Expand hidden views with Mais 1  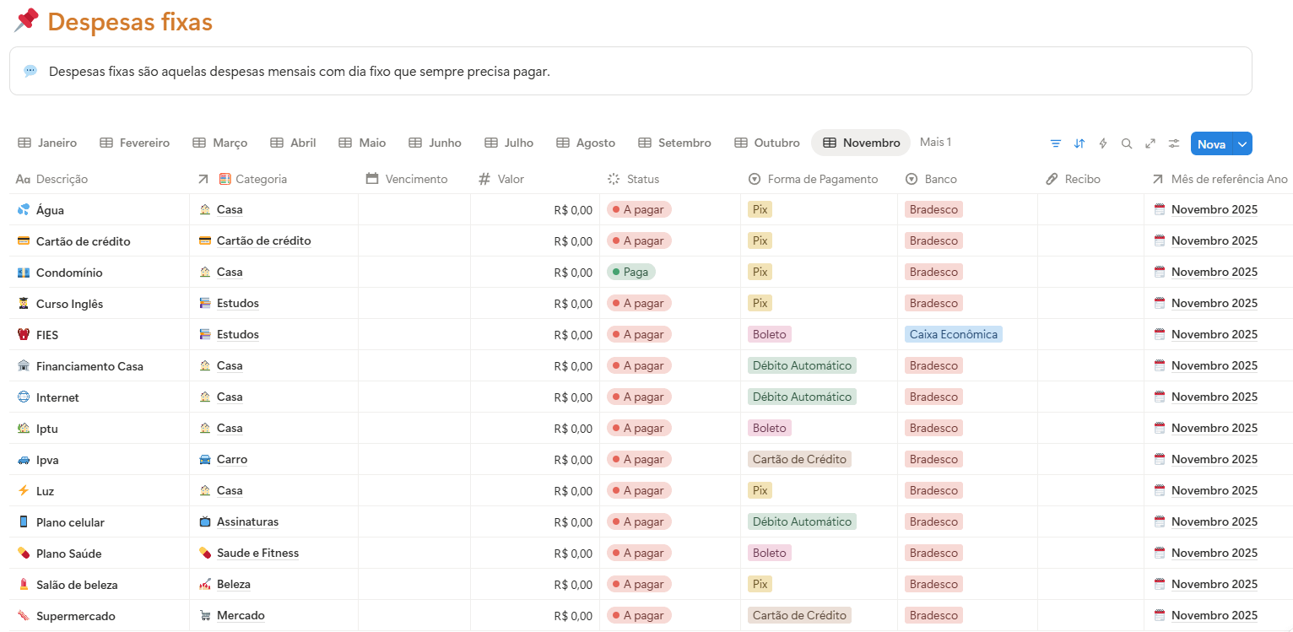tap(935, 142)
